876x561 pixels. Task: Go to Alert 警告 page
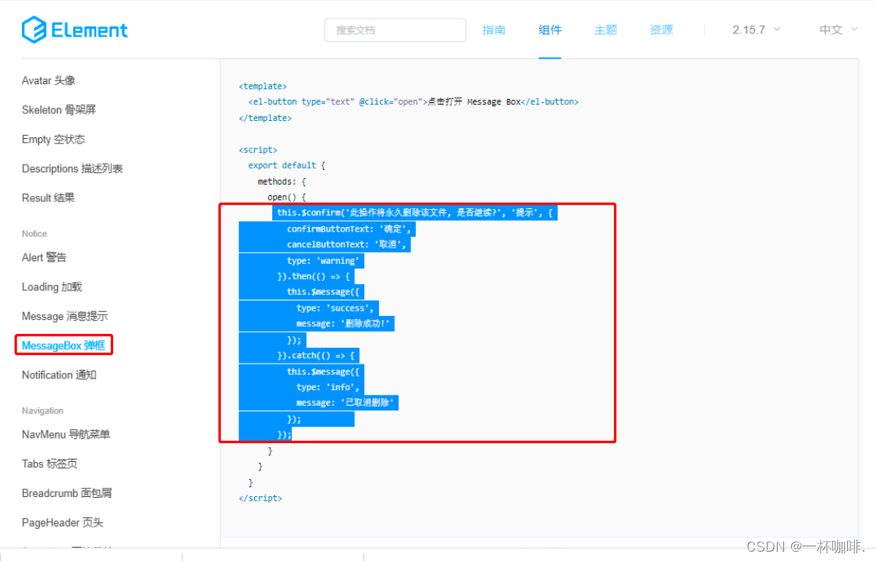pyautogui.click(x=44, y=257)
